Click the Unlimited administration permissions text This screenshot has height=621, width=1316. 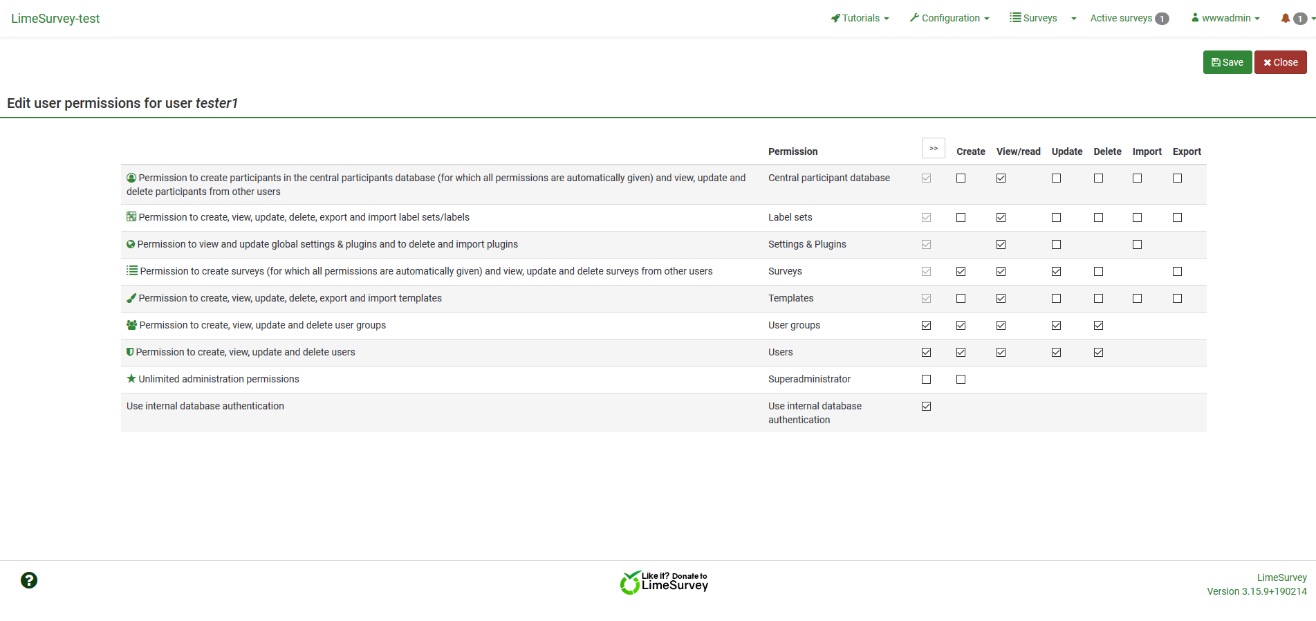coord(219,379)
